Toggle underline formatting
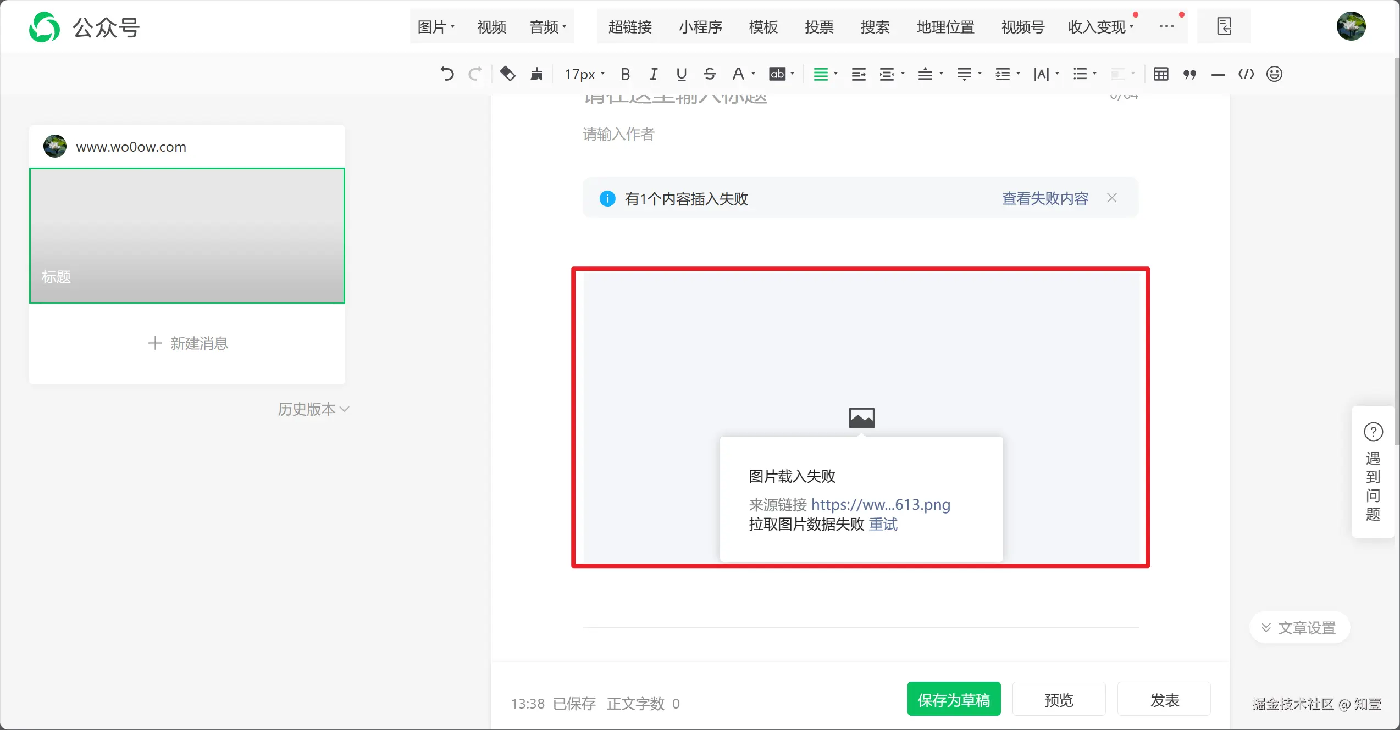This screenshot has width=1400, height=730. [x=682, y=74]
